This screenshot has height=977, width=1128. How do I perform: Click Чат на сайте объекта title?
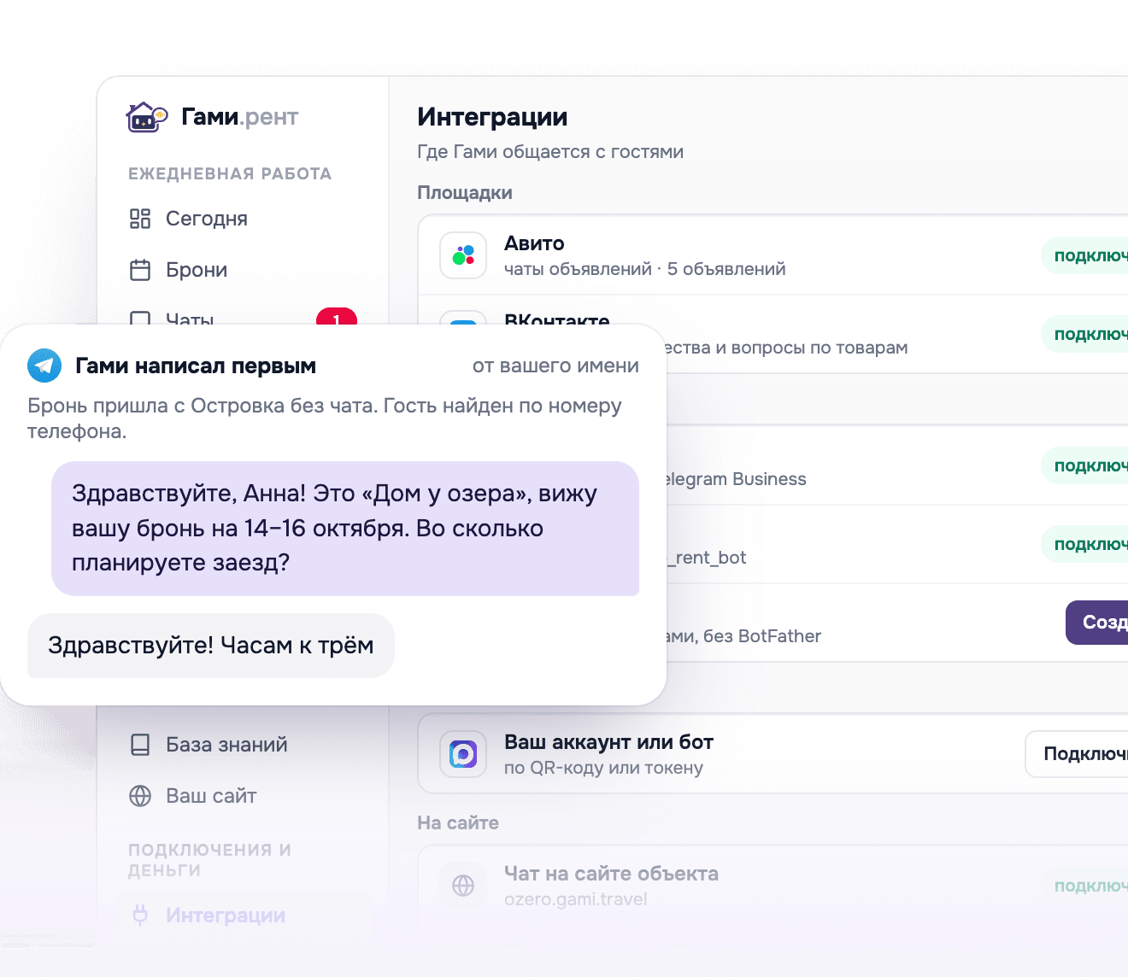pyautogui.click(x=611, y=874)
